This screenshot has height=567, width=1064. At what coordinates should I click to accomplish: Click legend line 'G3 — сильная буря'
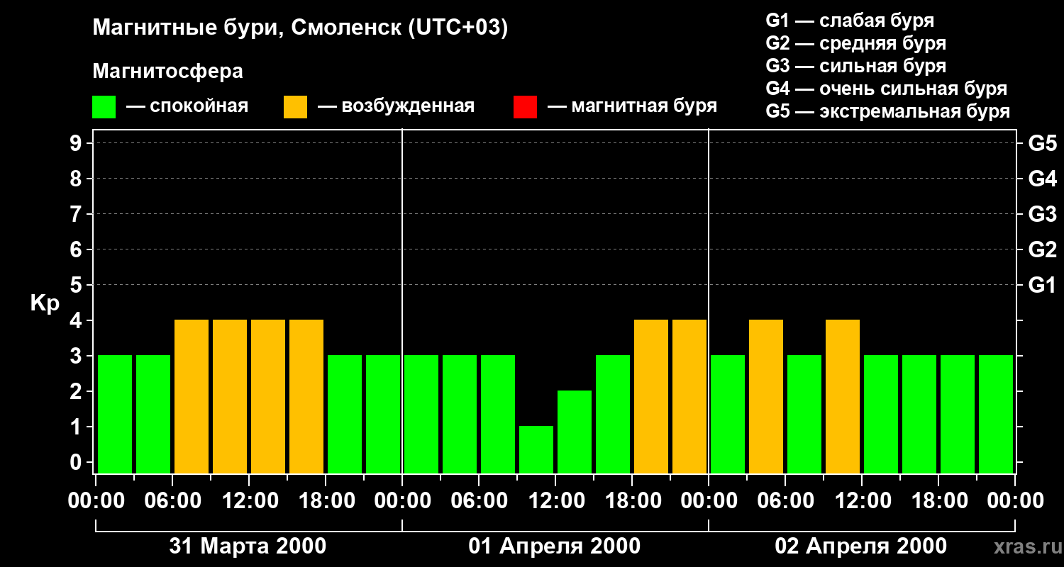coord(856,66)
